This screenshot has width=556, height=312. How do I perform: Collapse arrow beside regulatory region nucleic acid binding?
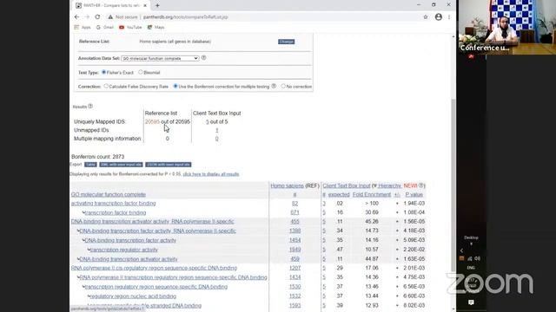click(x=89, y=296)
